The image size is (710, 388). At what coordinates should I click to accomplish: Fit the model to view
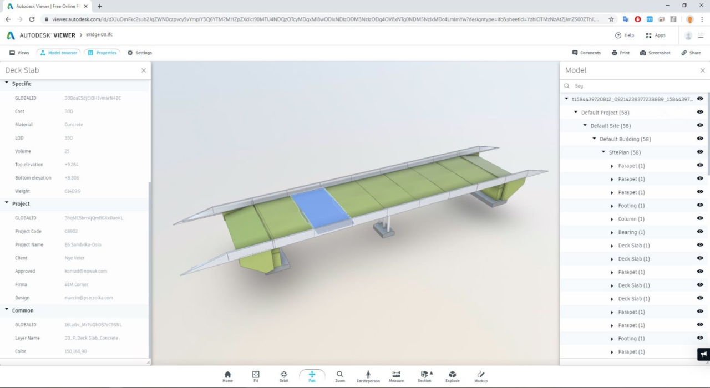tap(256, 376)
